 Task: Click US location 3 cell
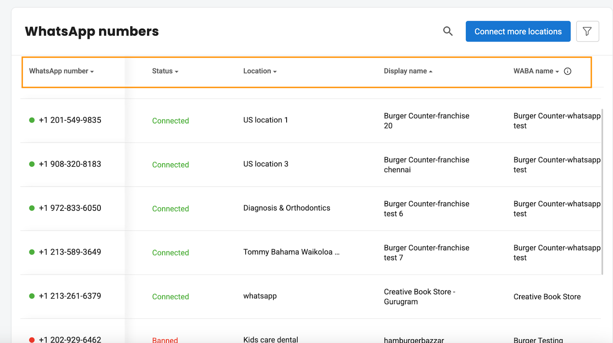click(266, 164)
